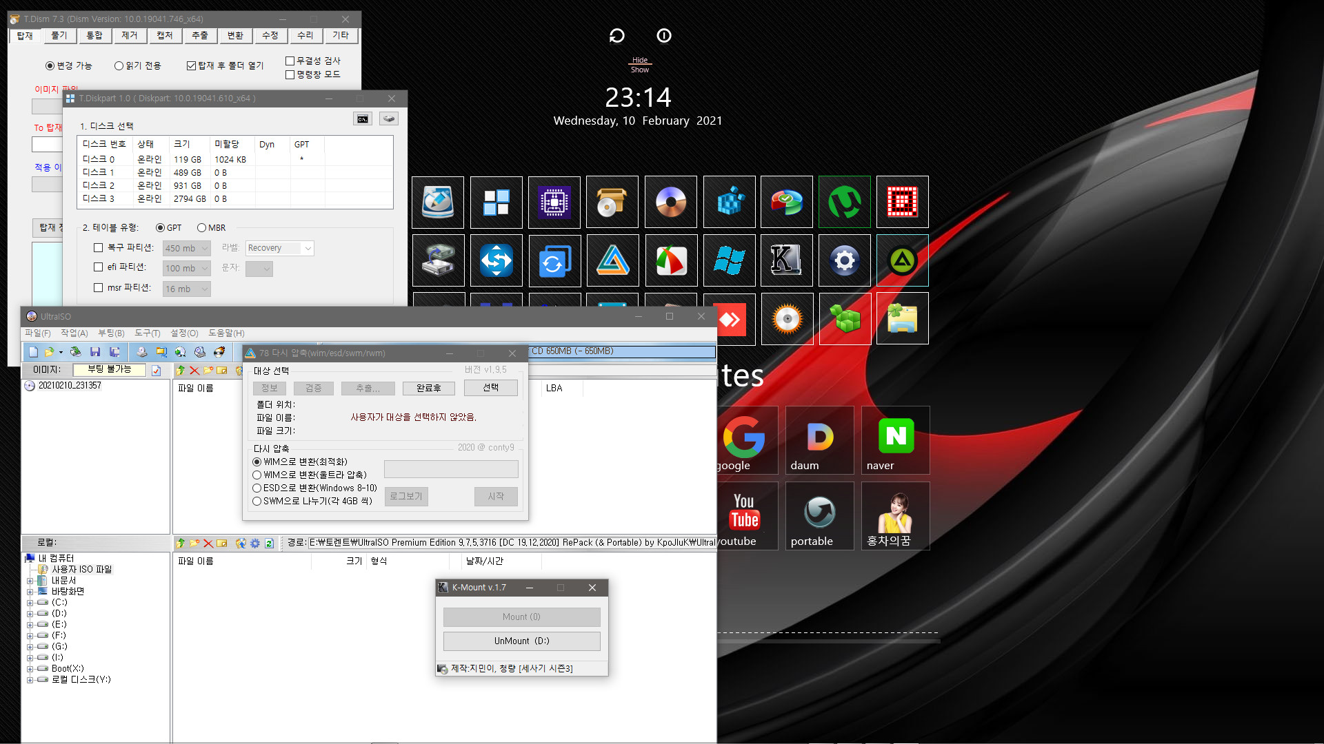1324x744 pixels.
Task: Open the 16 mb msr size dropdown
Action: pos(186,289)
